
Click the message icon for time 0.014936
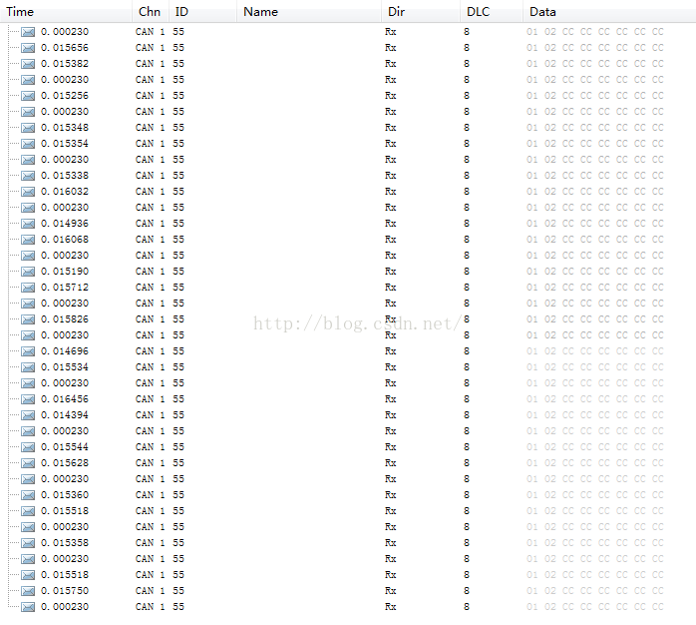click(28, 224)
